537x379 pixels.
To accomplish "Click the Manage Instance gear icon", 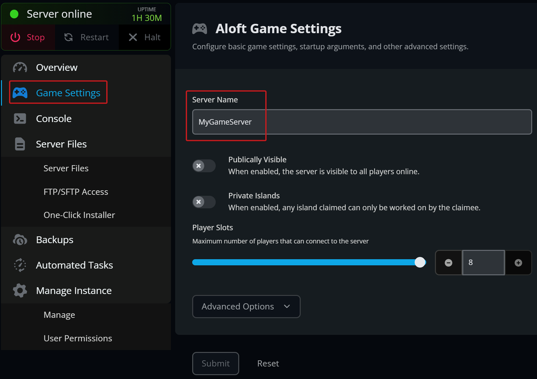I will (x=19, y=290).
